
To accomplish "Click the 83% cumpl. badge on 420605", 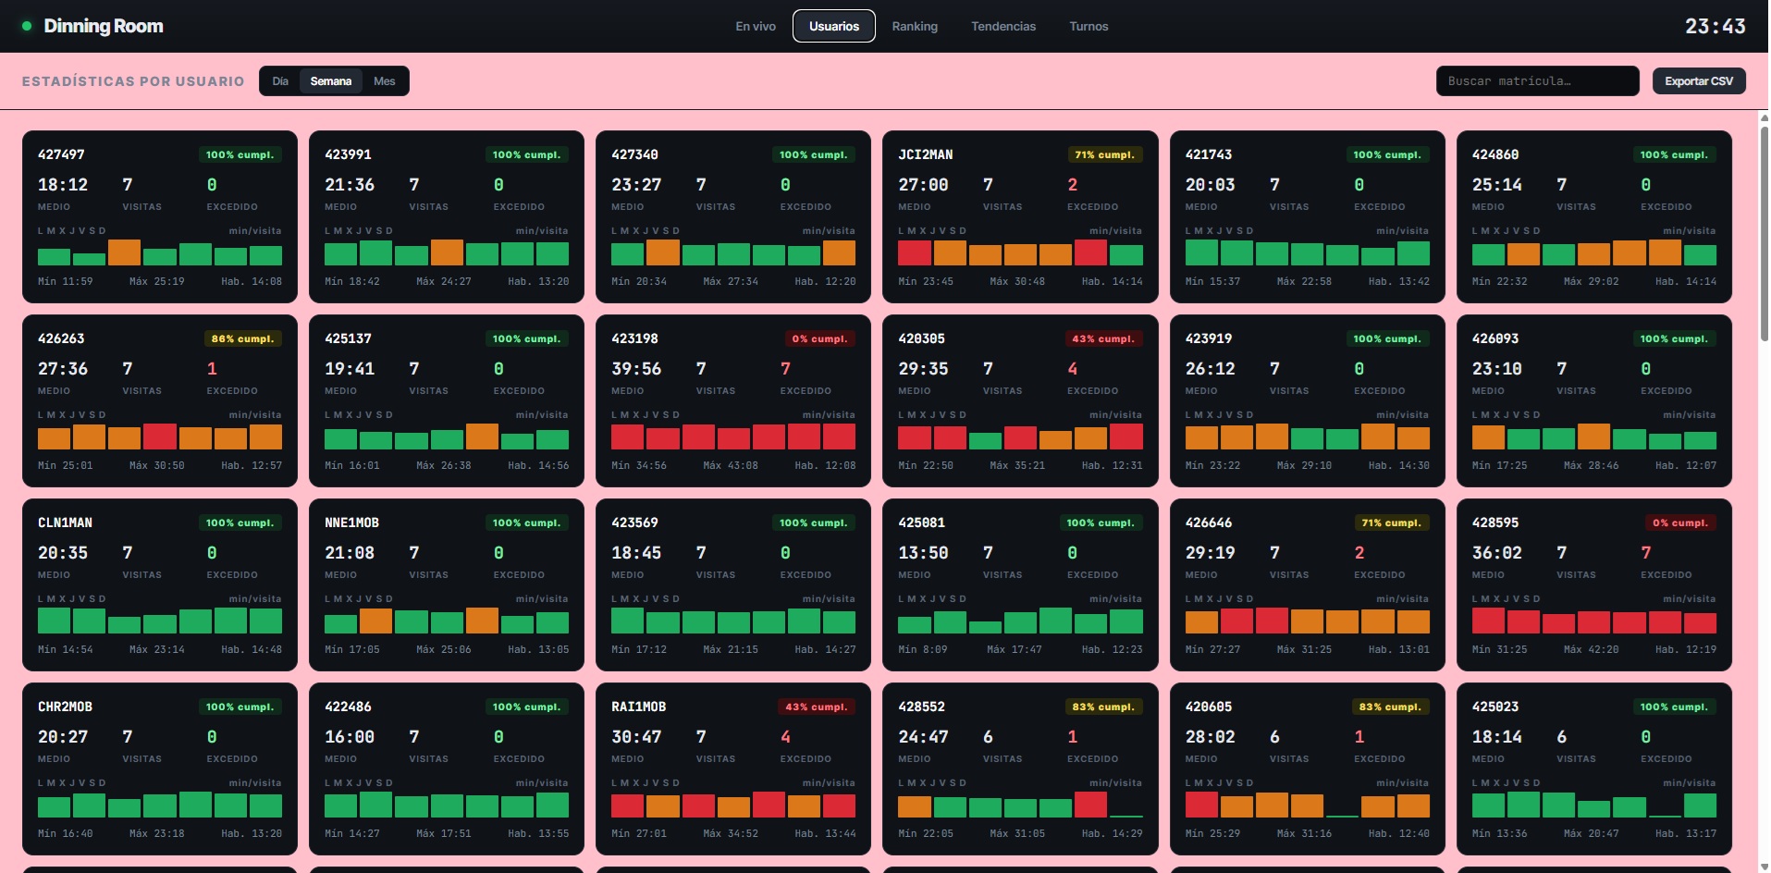I will [x=1390, y=707].
